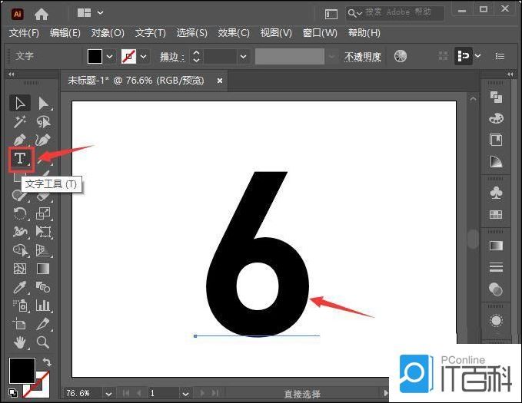The height and width of the screenshot is (403, 522).
Task: Click the toolbar fill color swatch
Action: tap(95, 57)
